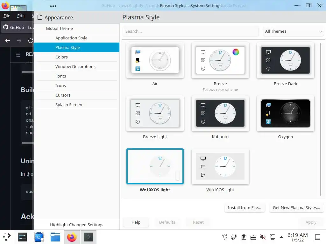Open Dolphin file manager from taskbar
The width and height of the screenshot is (326, 244).
click(55, 237)
